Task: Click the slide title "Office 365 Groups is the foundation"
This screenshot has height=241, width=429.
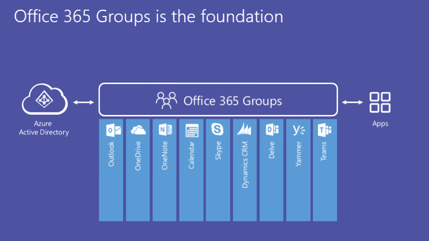Action: (x=149, y=16)
